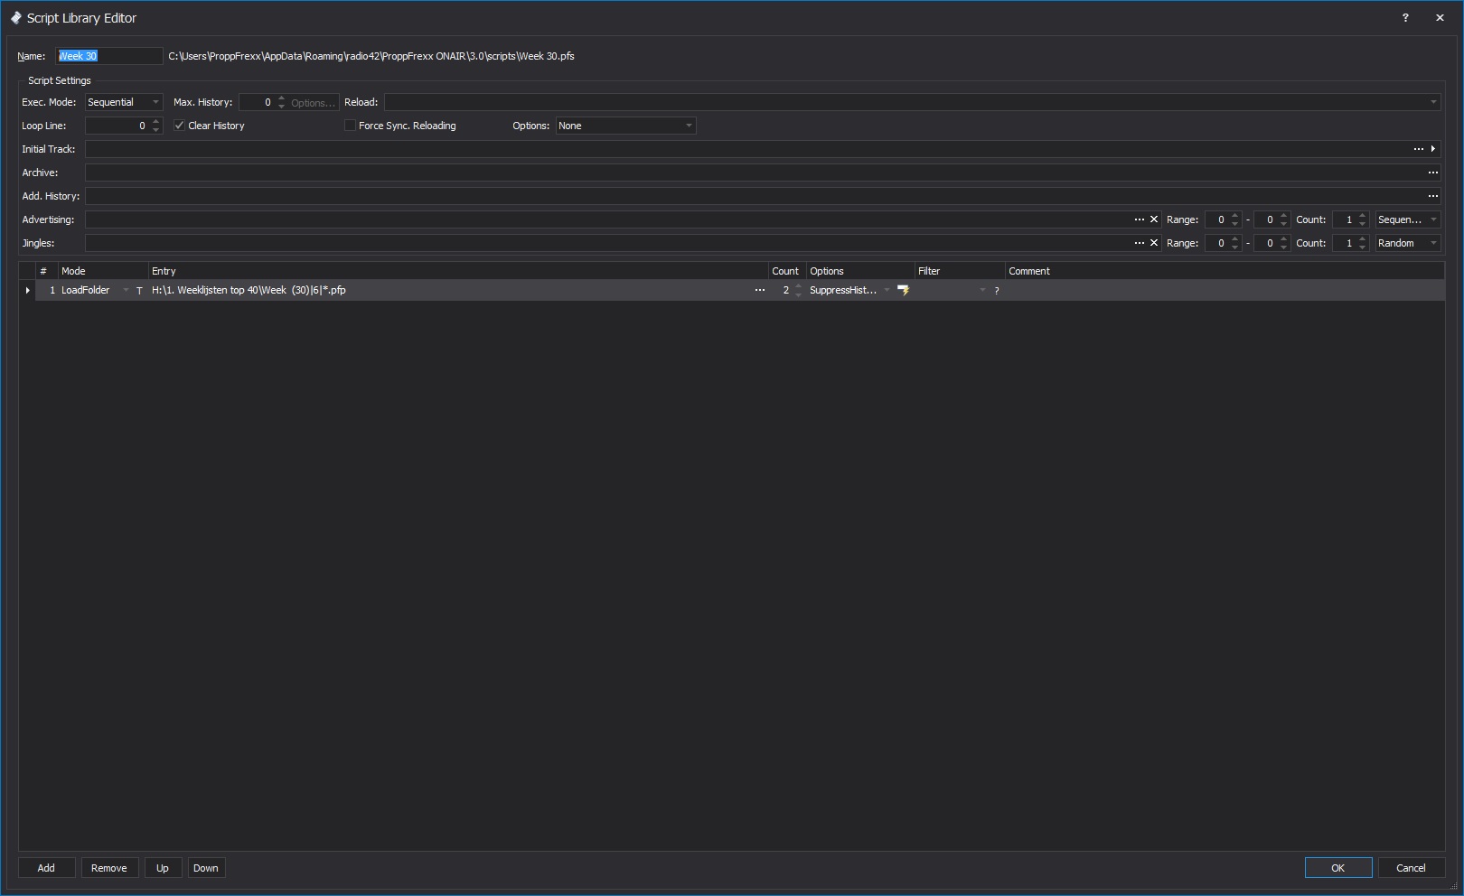Browse for the row 1 Entry path
Image resolution: width=1464 pixels, height=896 pixels.
point(759,290)
